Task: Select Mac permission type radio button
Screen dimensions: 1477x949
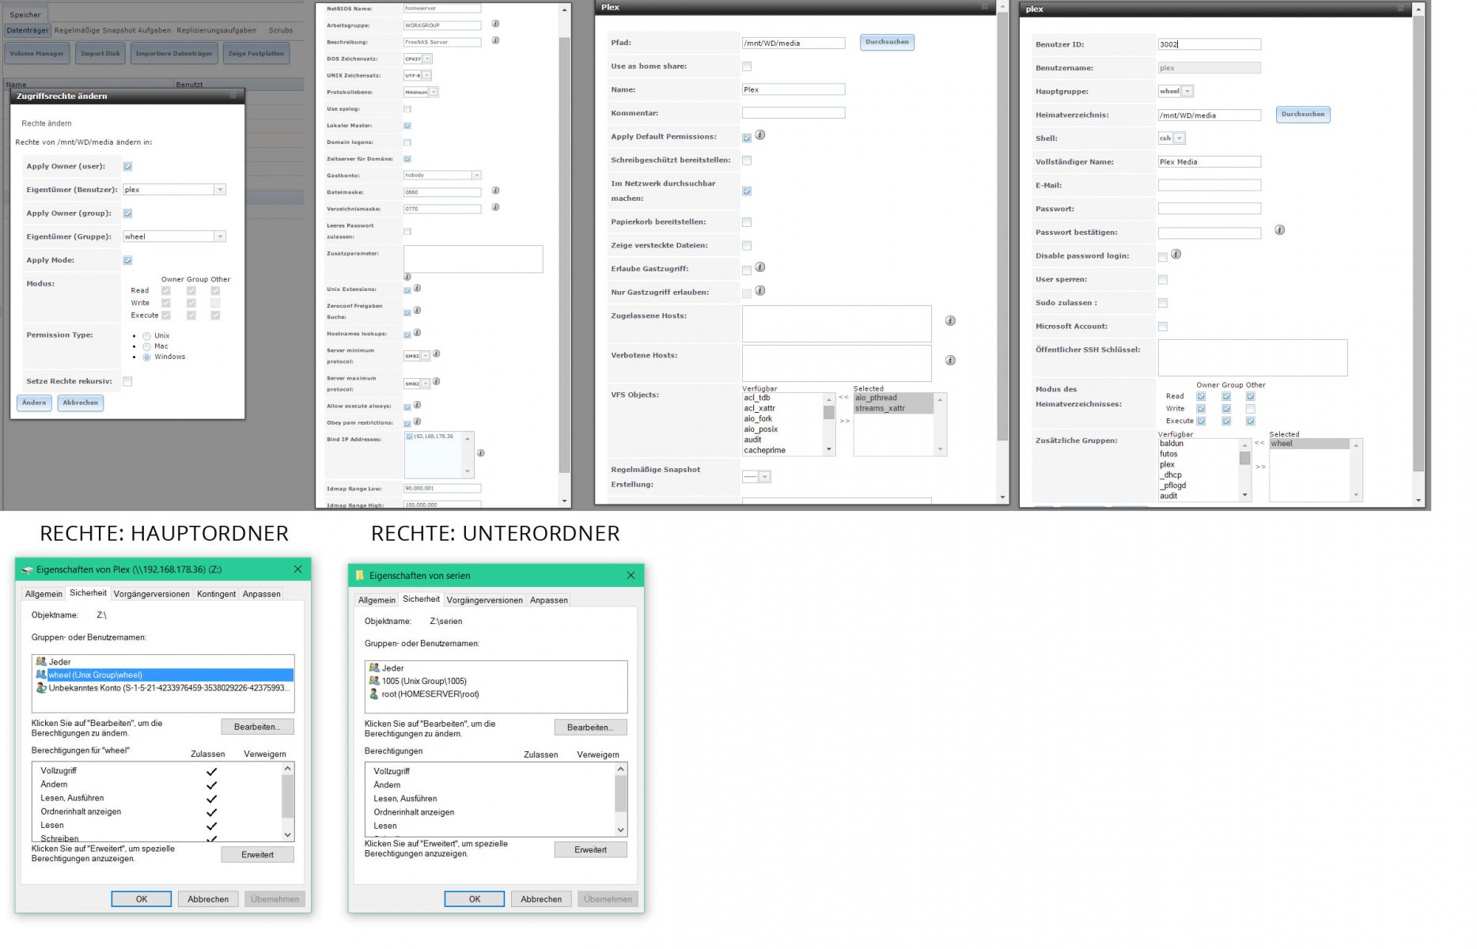Action: pos(146,346)
